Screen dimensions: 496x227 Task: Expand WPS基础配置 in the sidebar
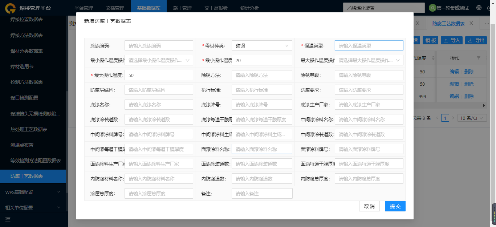(x=33, y=192)
